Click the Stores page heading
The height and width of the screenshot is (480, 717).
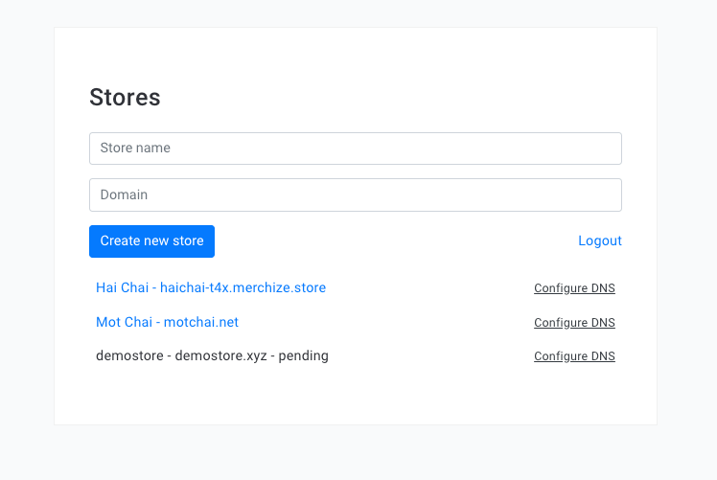125,98
